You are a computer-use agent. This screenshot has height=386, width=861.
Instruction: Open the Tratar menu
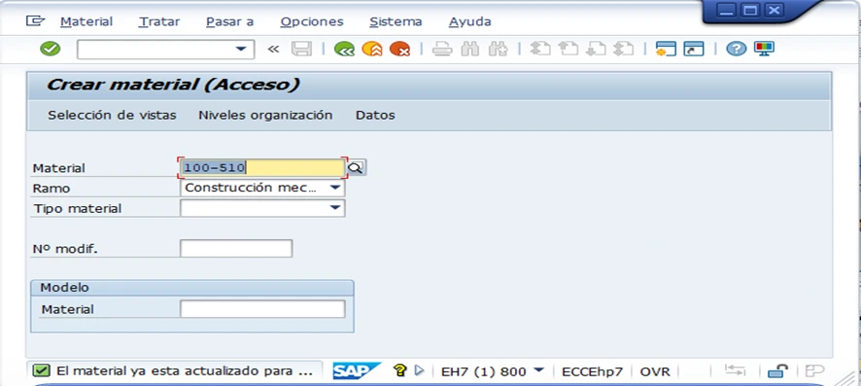click(x=159, y=21)
